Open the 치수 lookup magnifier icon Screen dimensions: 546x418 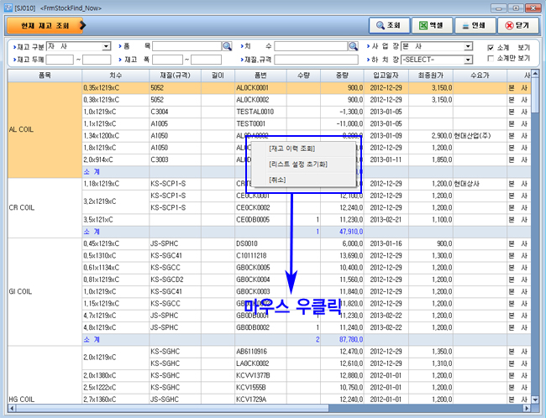[353, 46]
